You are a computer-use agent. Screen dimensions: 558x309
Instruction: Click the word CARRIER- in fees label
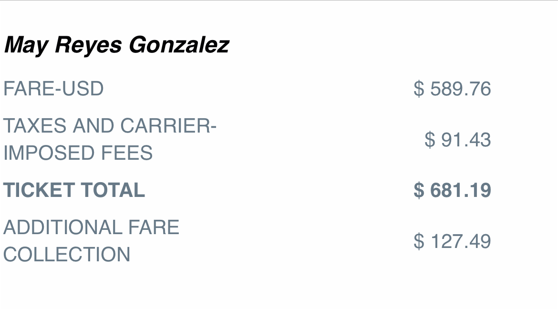[168, 126]
